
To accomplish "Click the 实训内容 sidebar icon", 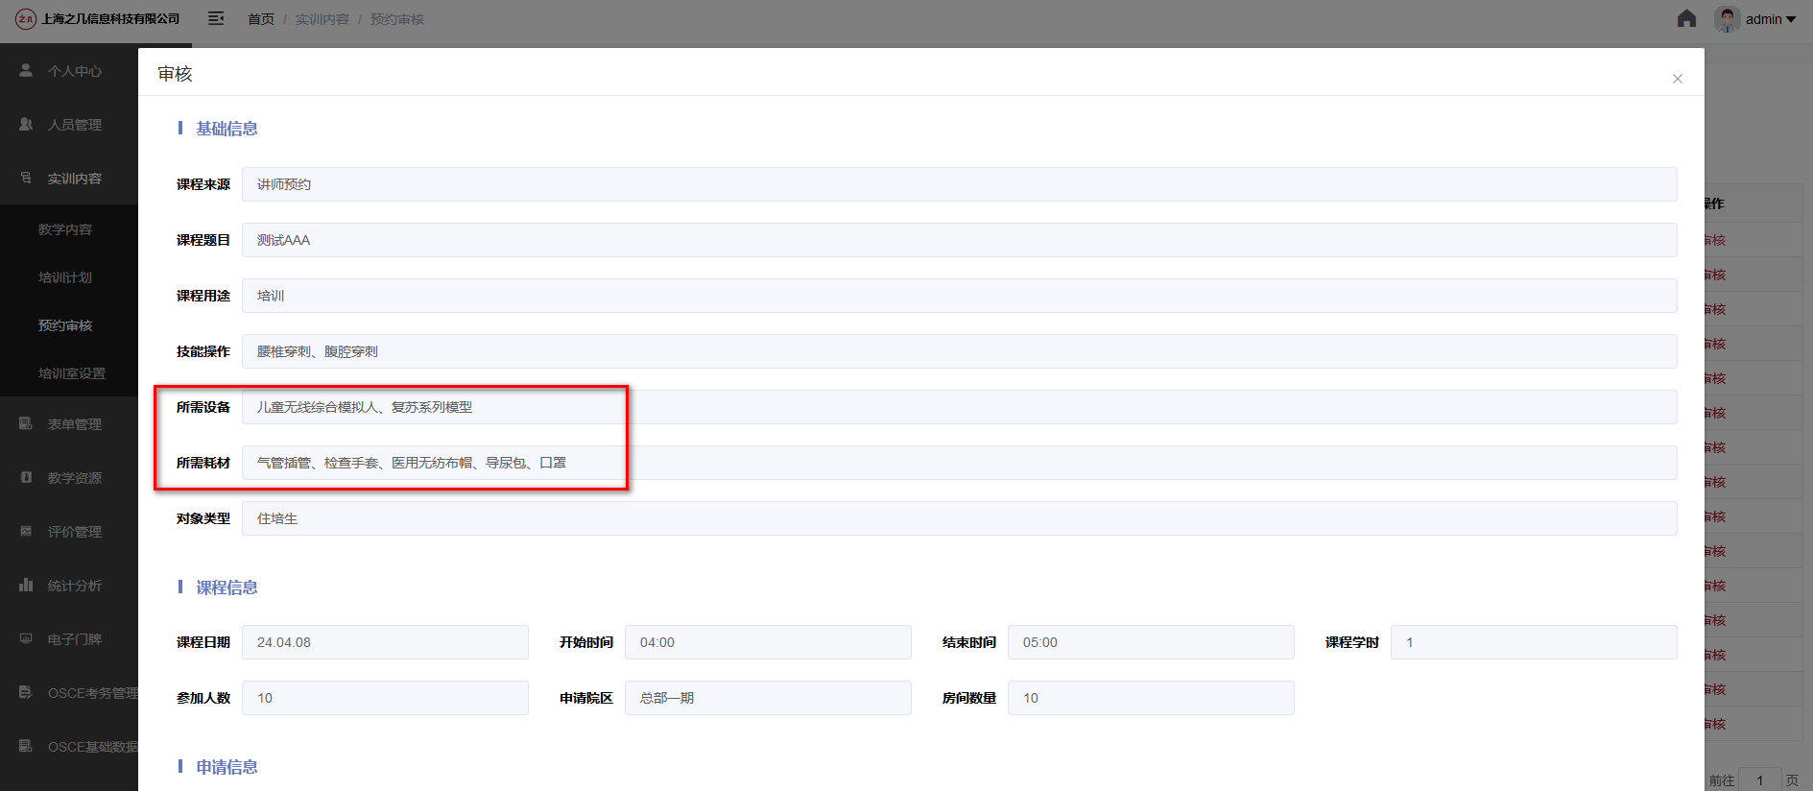I will coord(26,178).
